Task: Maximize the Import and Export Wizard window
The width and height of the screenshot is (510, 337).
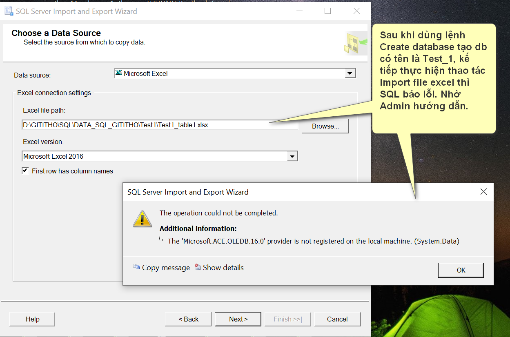Action: point(327,11)
